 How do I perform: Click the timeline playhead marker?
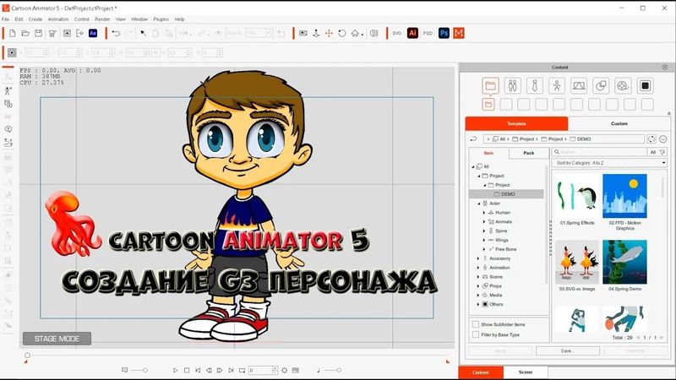(27, 355)
